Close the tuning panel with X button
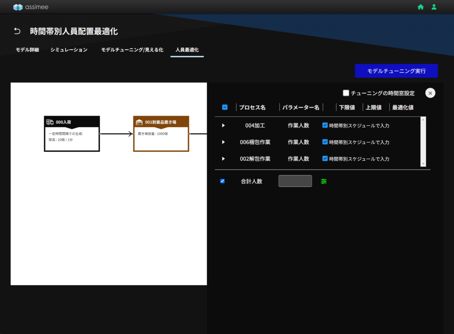This screenshot has width=454, height=334. [430, 93]
